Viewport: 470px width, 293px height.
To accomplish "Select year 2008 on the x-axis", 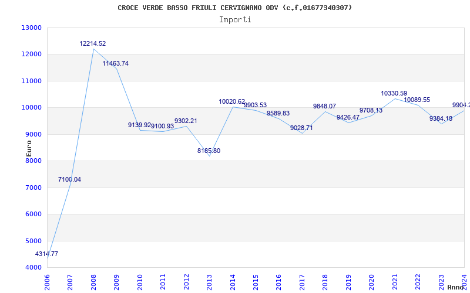I will click(93, 282).
